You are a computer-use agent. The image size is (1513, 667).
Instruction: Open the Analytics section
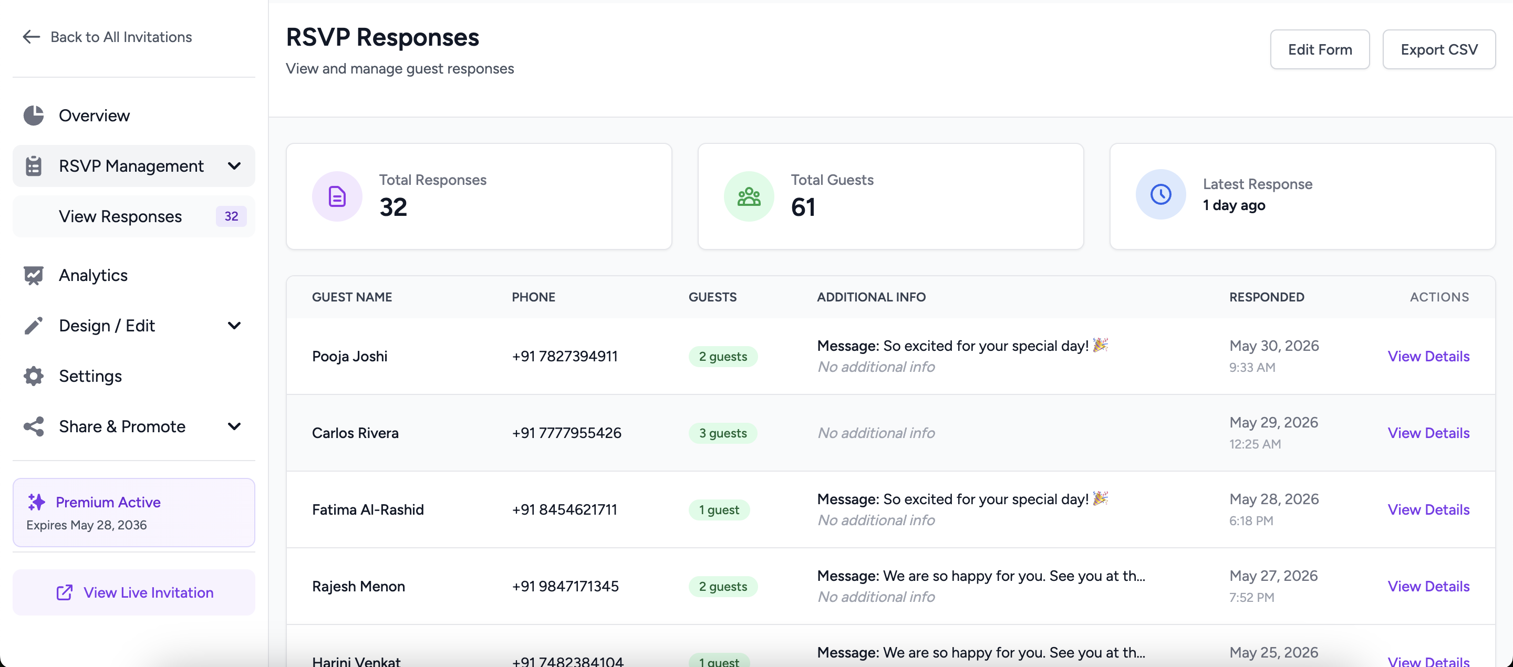coord(134,275)
